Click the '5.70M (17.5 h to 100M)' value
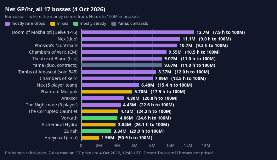 click(x=160, y=92)
